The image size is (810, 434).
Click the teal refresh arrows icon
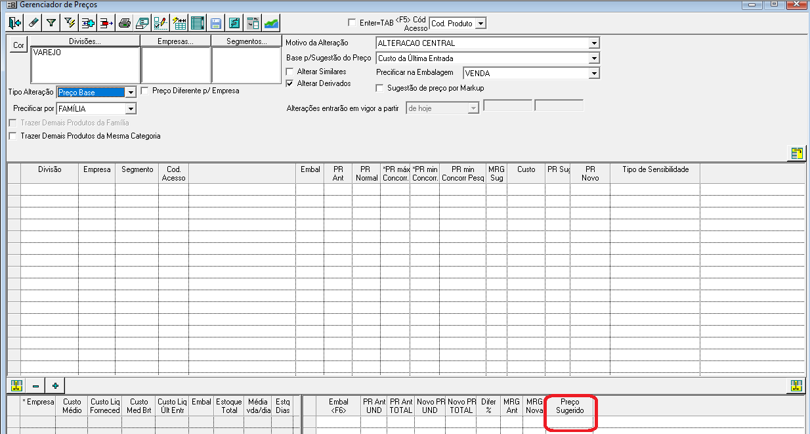(x=234, y=23)
